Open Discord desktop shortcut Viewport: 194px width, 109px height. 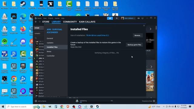click(x=23, y=42)
